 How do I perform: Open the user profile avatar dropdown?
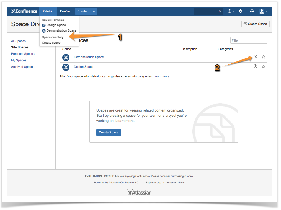[263, 11]
